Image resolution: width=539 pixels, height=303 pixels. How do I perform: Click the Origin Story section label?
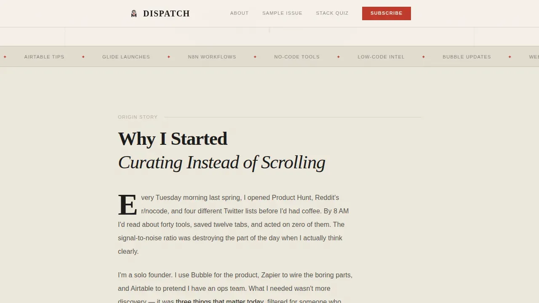pos(138,117)
